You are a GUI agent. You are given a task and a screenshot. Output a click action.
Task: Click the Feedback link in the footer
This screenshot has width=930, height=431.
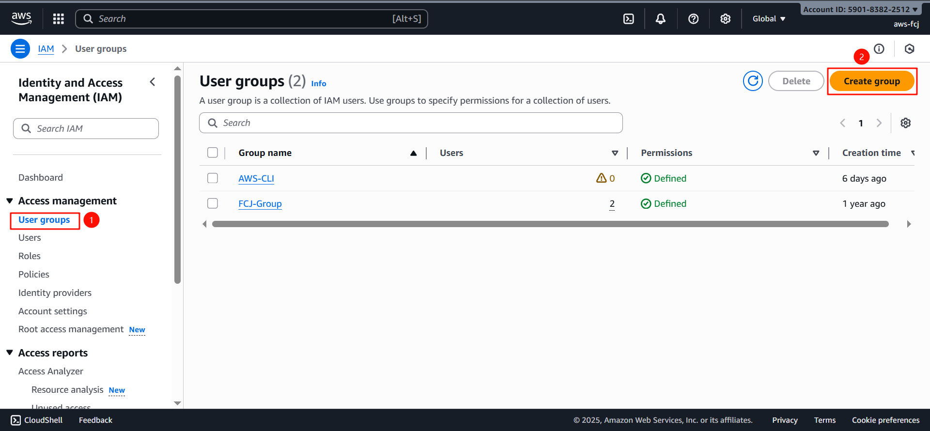95,420
